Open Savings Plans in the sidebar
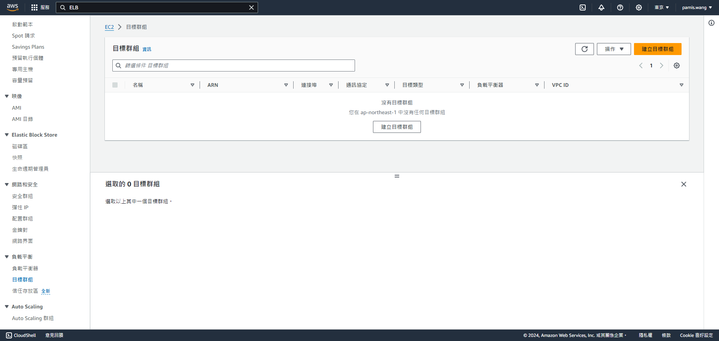Image resolution: width=719 pixels, height=341 pixels. [x=28, y=47]
